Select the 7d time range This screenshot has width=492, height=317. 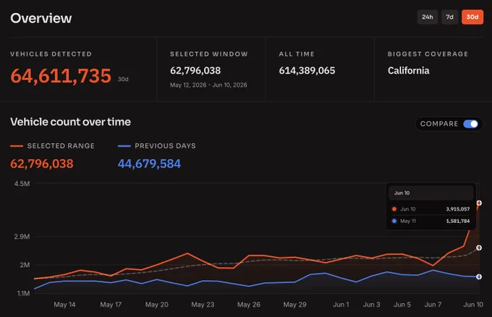pyautogui.click(x=449, y=17)
